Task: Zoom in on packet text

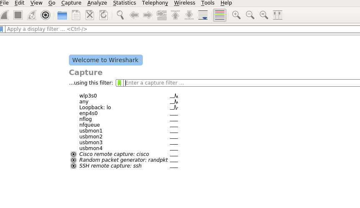Action: tap(236, 15)
